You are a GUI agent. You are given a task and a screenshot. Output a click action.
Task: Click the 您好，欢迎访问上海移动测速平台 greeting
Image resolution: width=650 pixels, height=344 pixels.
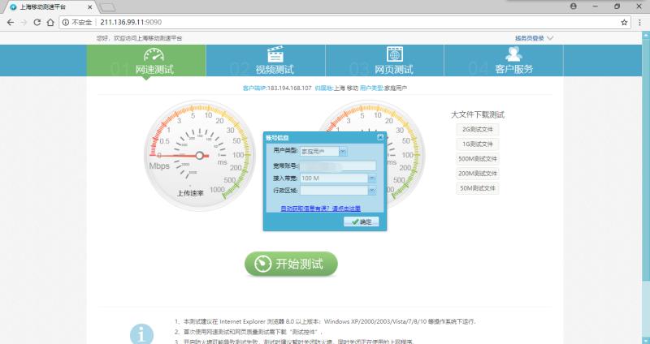139,38
